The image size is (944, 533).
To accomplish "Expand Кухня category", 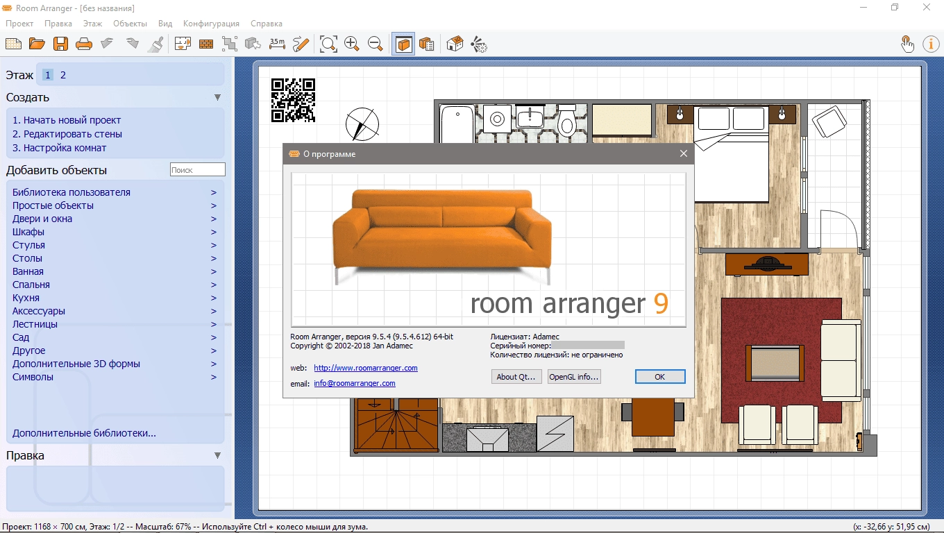I will [115, 298].
